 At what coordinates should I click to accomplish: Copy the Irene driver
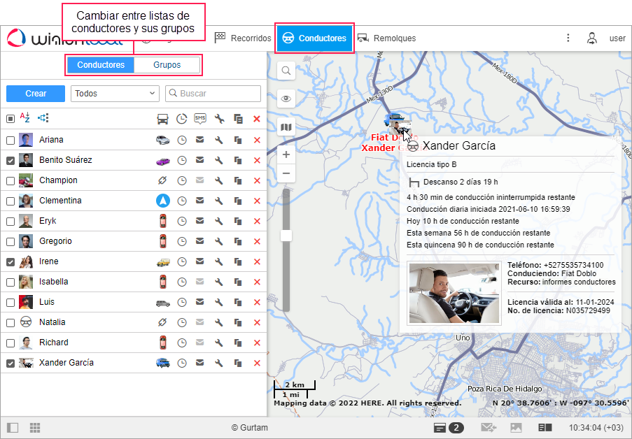(x=238, y=261)
